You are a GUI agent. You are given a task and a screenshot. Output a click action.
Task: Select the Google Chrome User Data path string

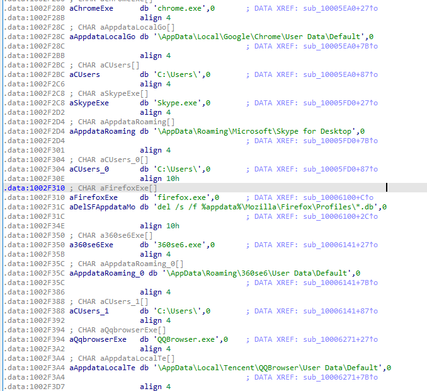pos(259,37)
